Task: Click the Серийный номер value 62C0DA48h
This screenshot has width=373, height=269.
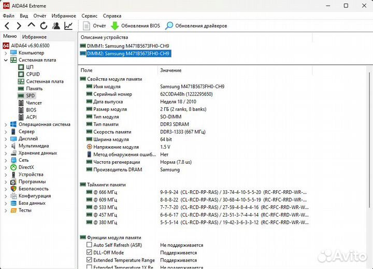Action: tap(187, 94)
